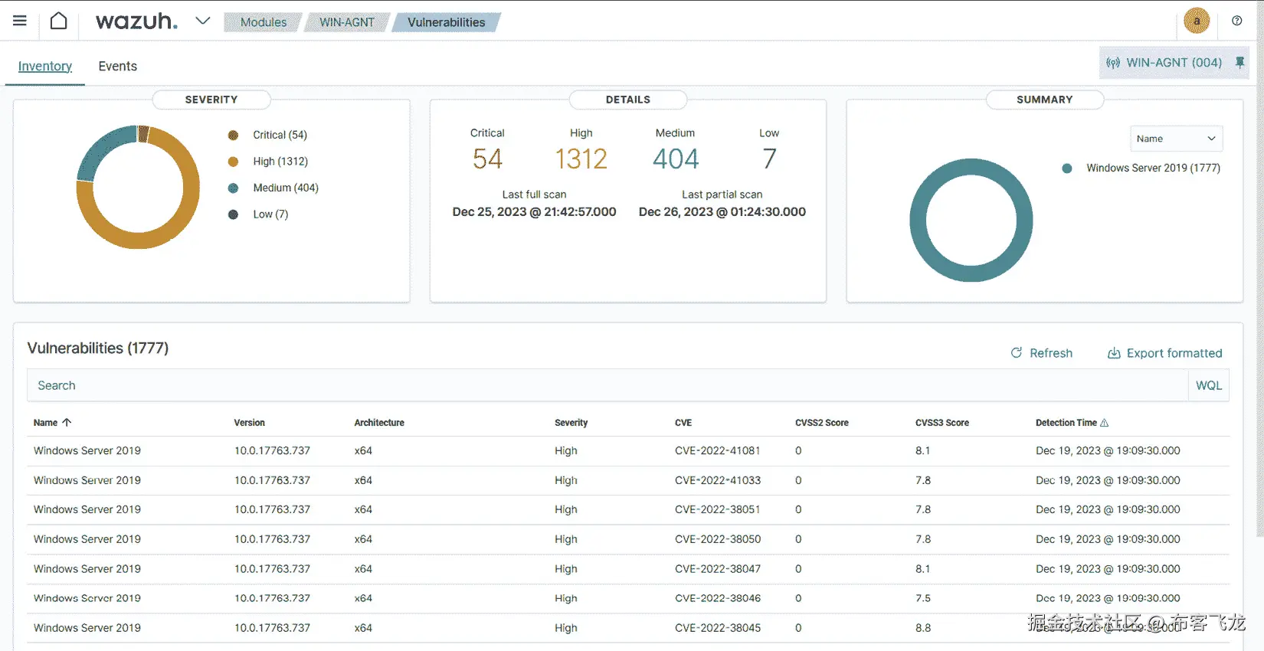Click last full scan date Dec 25, 2023
1264x651 pixels.
[x=534, y=212]
